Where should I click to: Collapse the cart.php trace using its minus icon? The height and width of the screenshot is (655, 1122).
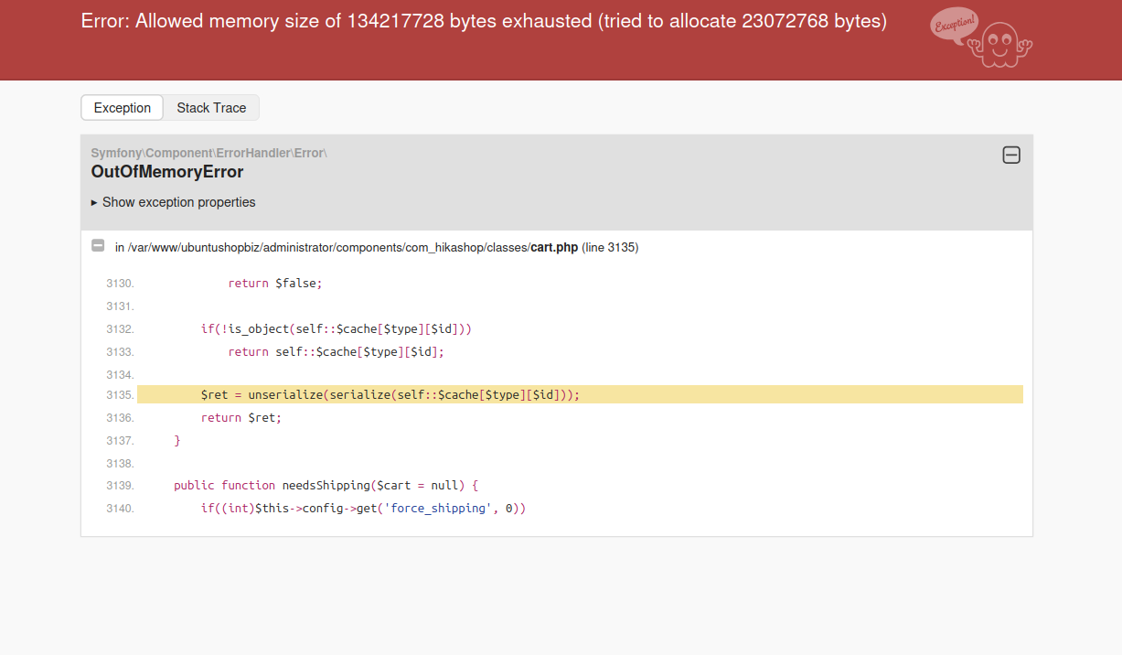click(x=98, y=246)
